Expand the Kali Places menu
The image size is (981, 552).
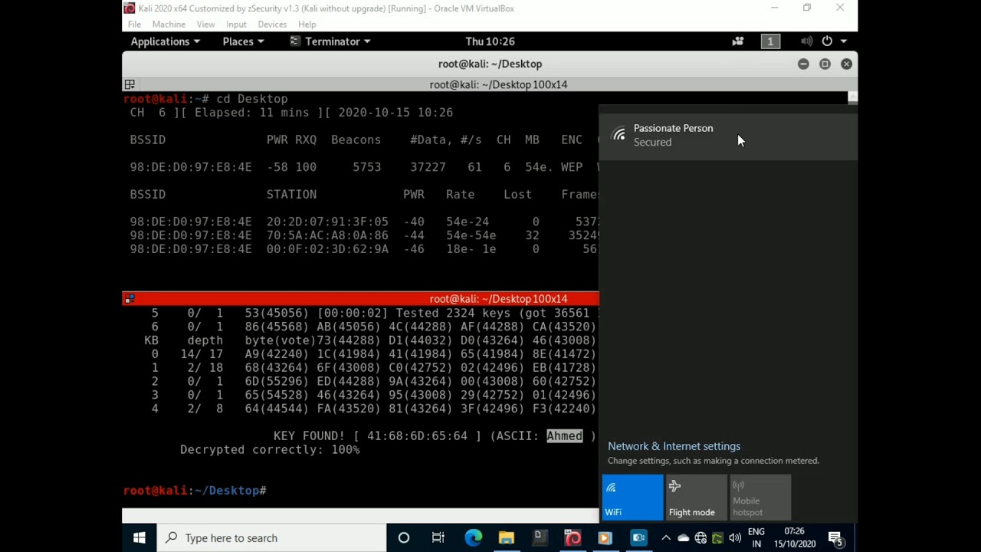[243, 41]
